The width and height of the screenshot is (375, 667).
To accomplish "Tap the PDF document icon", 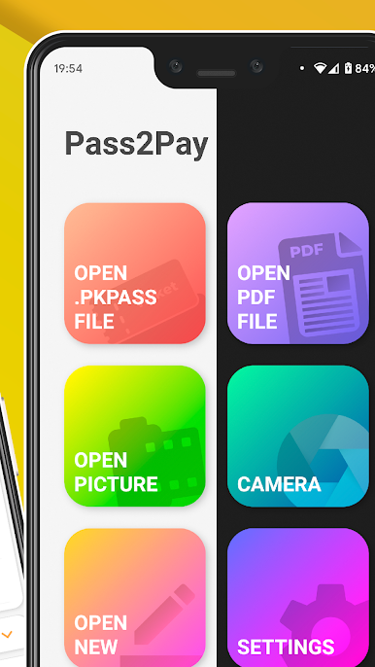I will [324, 288].
